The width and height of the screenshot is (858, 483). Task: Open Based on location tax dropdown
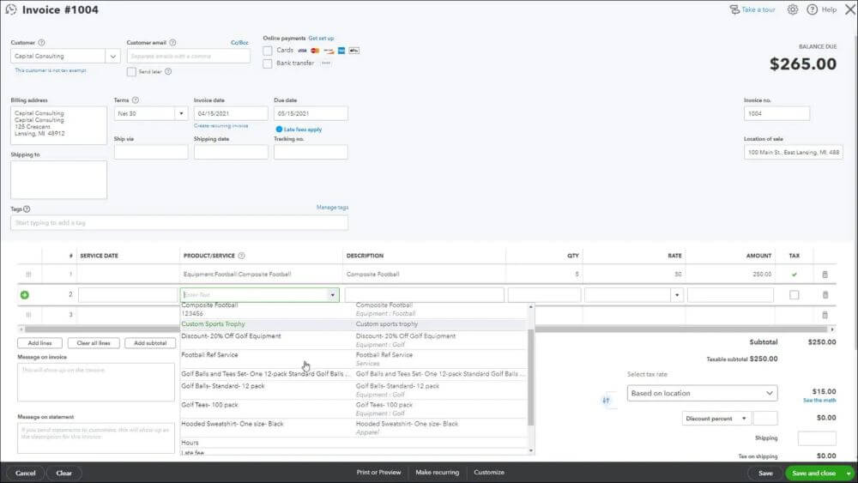tap(702, 393)
